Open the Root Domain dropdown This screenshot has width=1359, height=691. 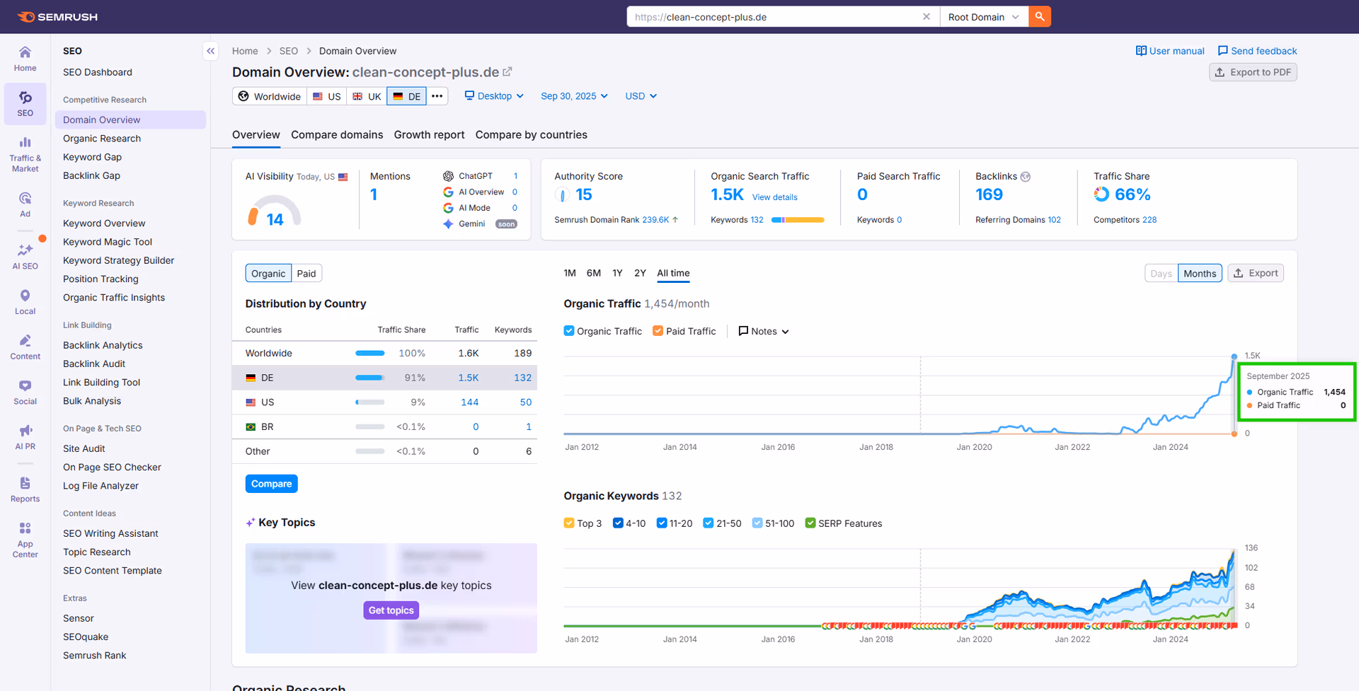[984, 16]
